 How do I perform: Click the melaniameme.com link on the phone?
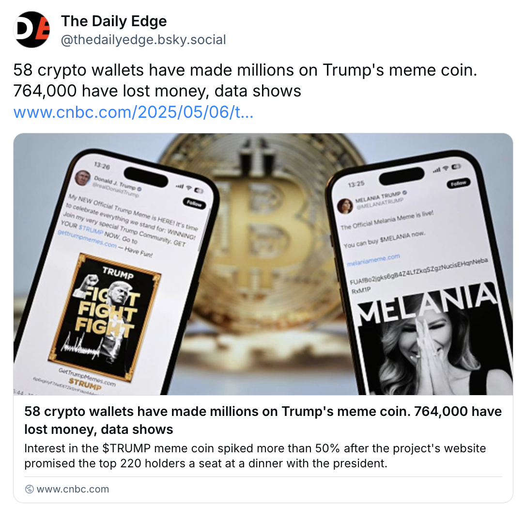(373, 260)
